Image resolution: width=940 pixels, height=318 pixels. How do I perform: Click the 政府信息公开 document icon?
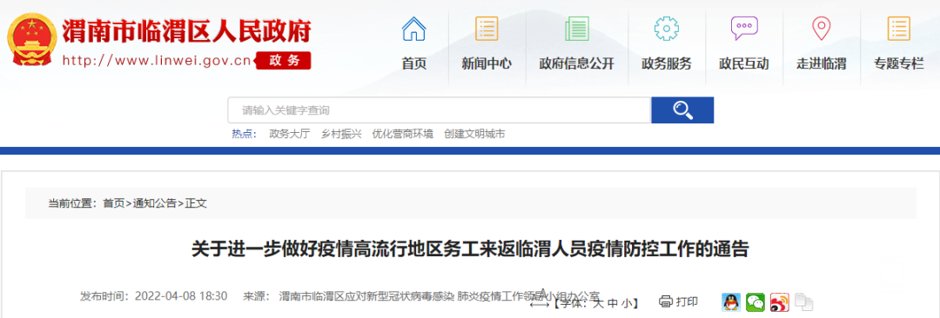[577, 28]
